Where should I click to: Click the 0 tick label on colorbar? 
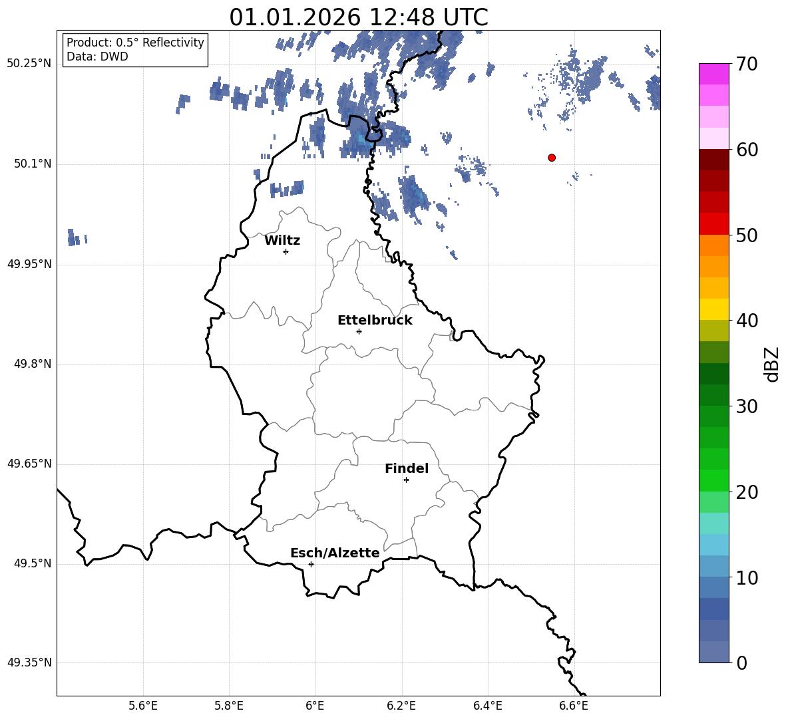click(x=742, y=662)
